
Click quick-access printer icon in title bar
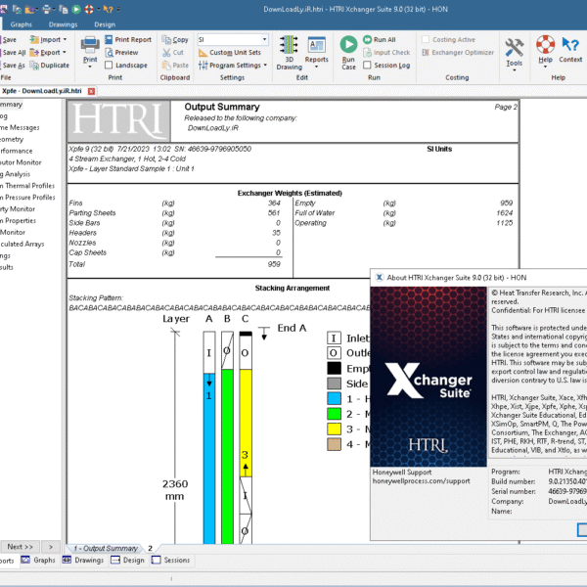(46, 9)
